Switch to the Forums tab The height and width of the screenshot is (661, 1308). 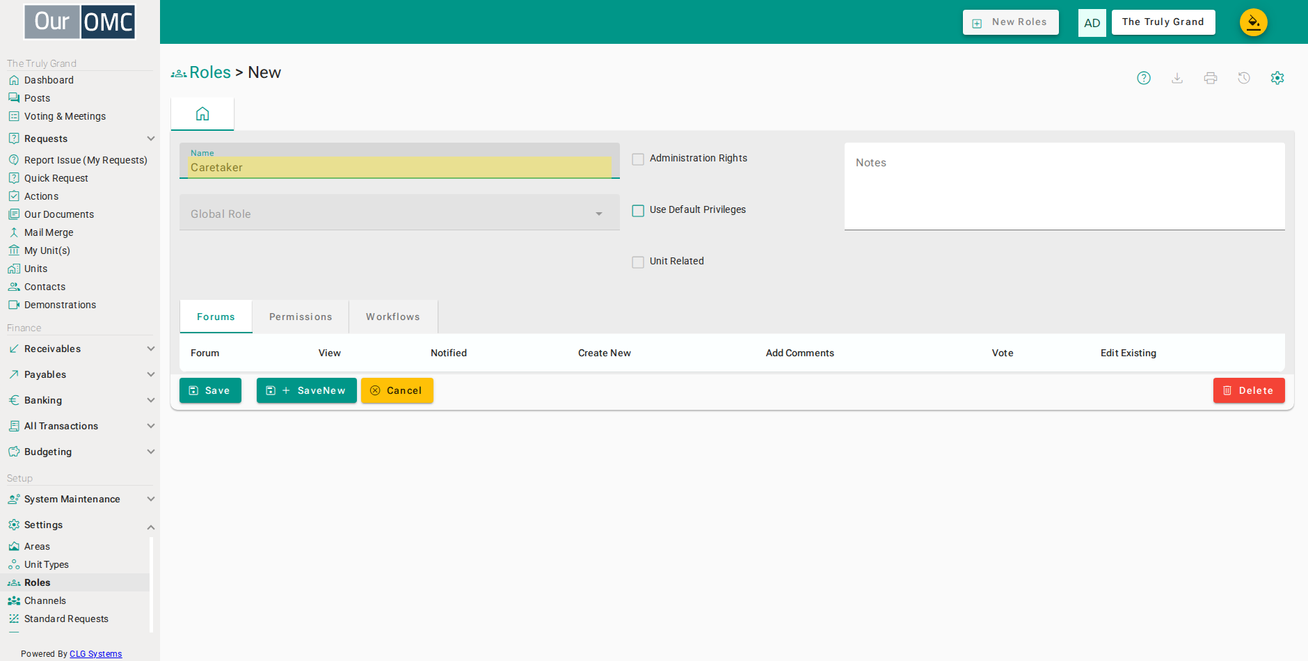216,317
